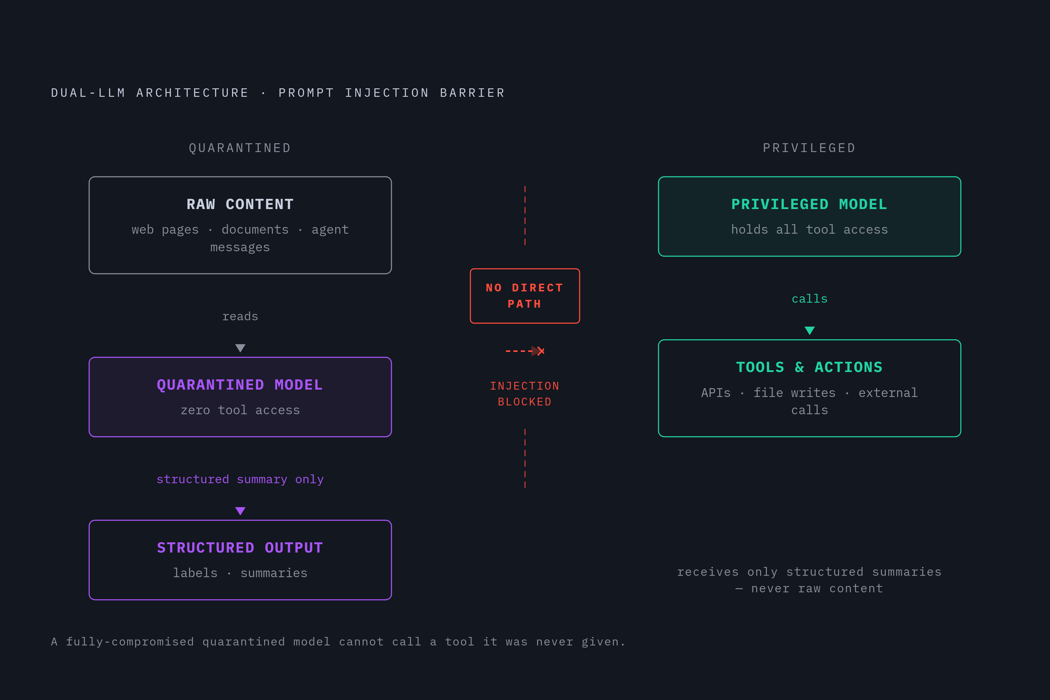Click the gray arrowhead below "reads"
Screen dimensions: 1050x700
[x=240, y=348]
